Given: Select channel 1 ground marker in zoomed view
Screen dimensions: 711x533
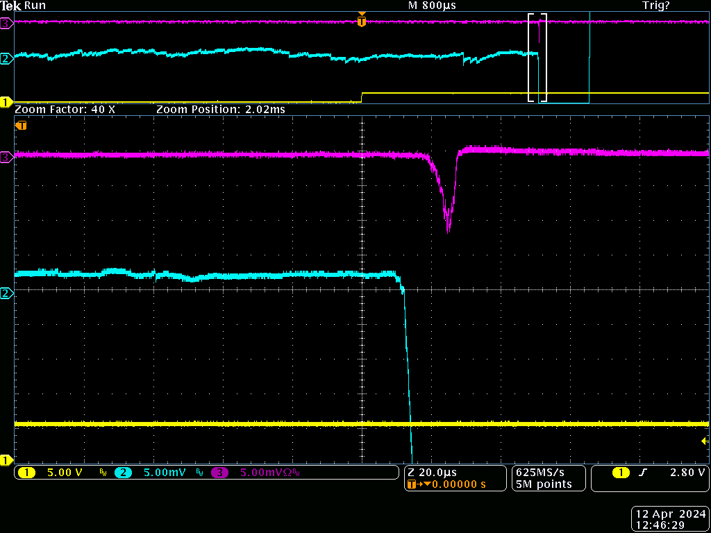Looking at the screenshot, I should click(7, 460).
